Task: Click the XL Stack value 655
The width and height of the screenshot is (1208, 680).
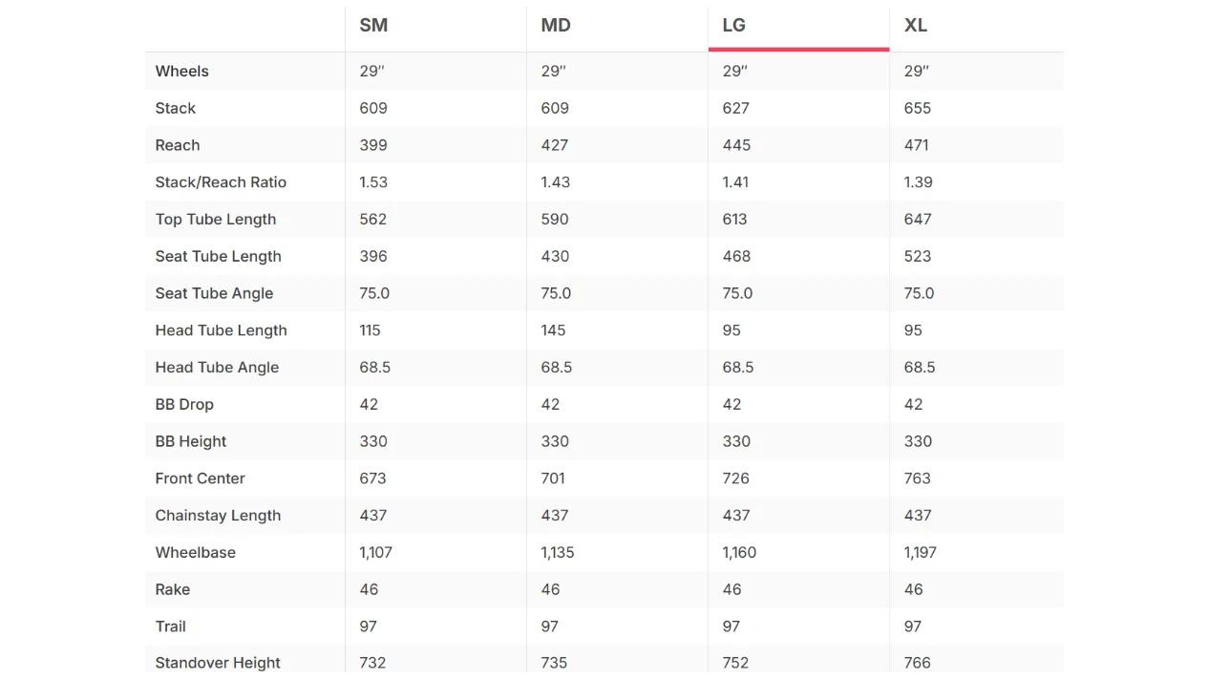Action: click(918, 108)
